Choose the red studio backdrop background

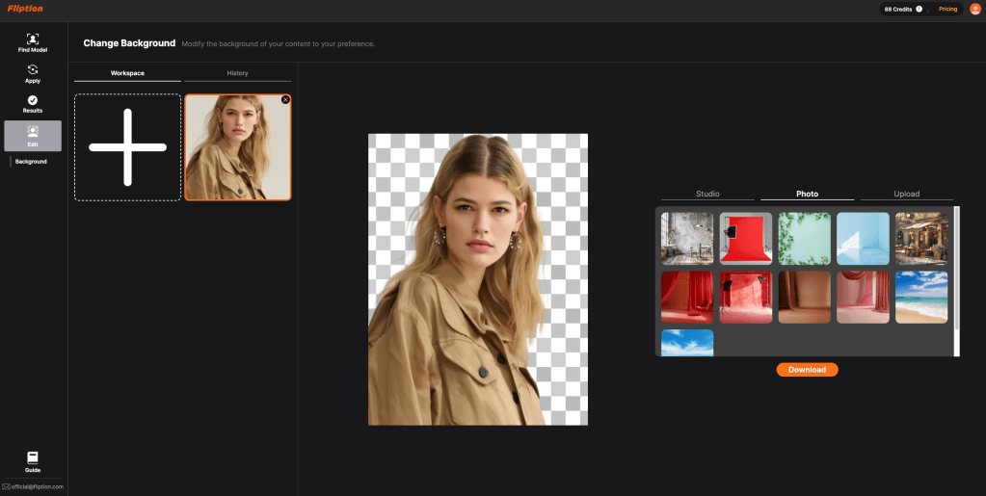(x=746, y=239)
